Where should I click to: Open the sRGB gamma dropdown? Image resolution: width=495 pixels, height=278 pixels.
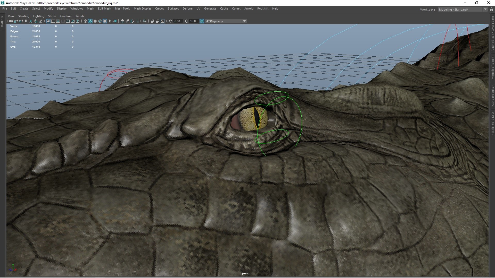(226, 21)
